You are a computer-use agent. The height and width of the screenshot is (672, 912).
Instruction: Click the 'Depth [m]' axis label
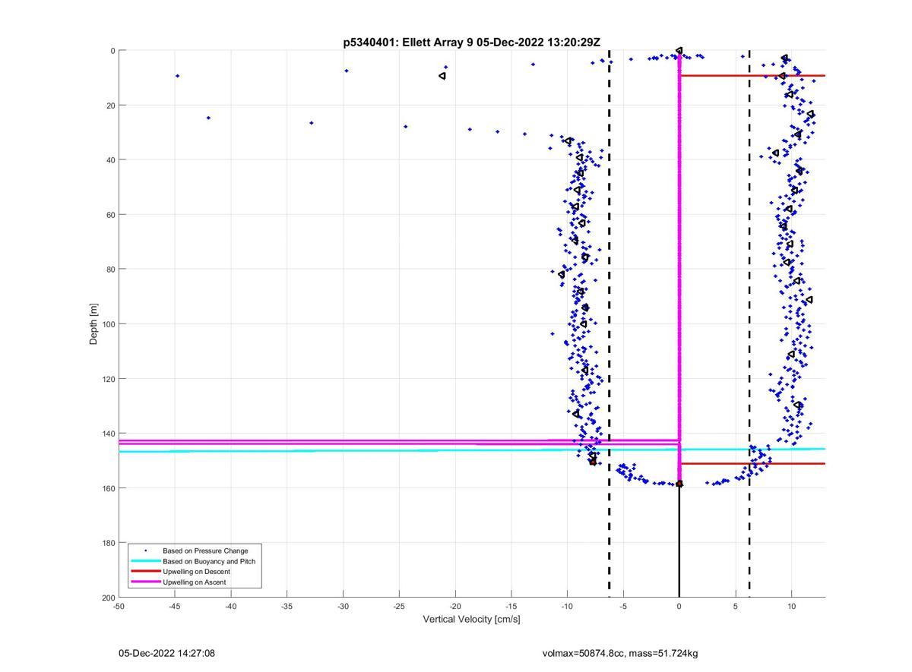[93, 323]
